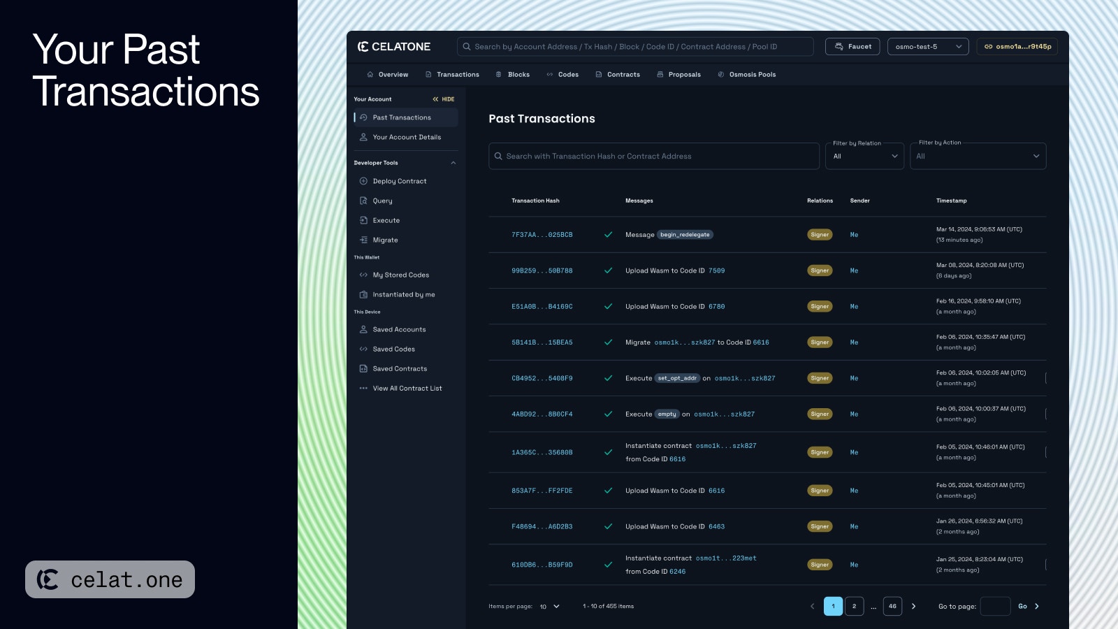Select Past Transactions in sidebar
1118x629 pixels.
click(406, 117)
